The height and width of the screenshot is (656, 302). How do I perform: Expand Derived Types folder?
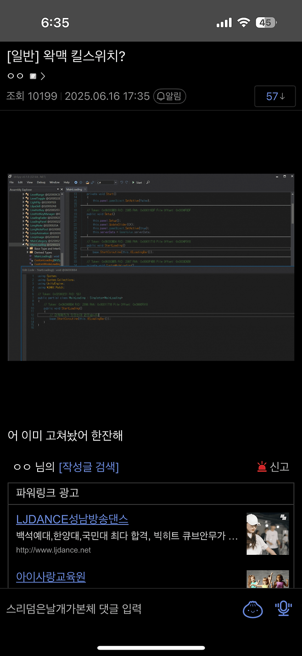click(28, 253)
